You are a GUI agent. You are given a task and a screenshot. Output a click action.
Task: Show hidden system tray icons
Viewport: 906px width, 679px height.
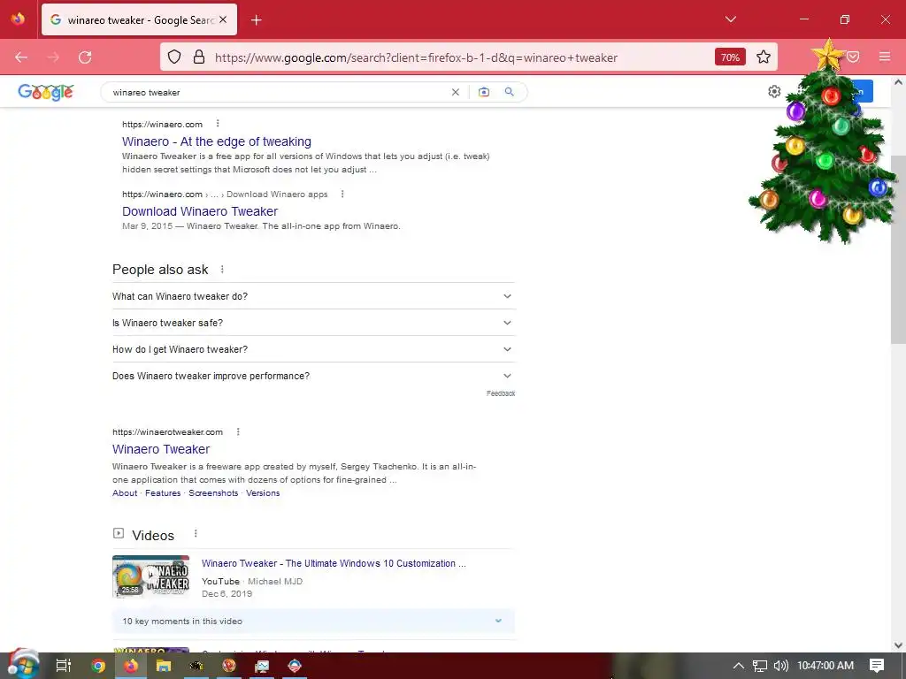tap(739, 666)
